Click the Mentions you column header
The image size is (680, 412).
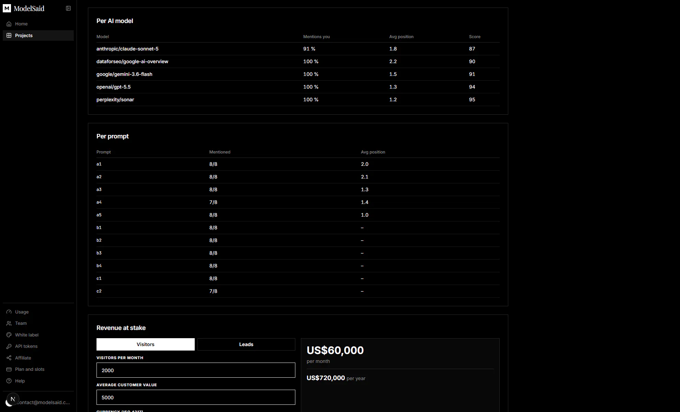coord(316,37)
